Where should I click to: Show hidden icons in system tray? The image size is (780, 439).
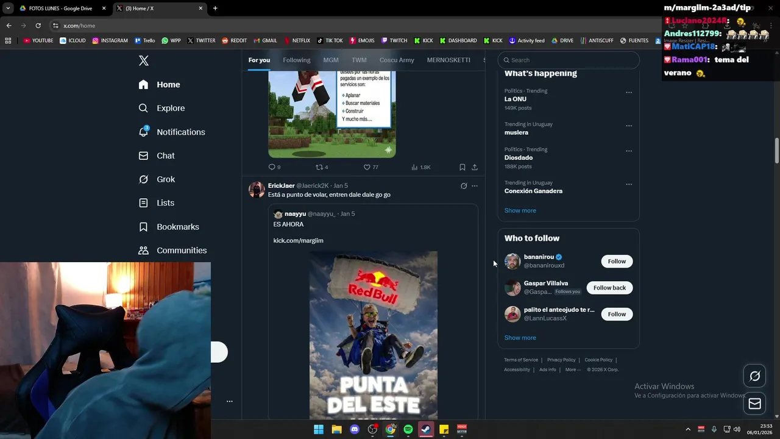(688, 429)
